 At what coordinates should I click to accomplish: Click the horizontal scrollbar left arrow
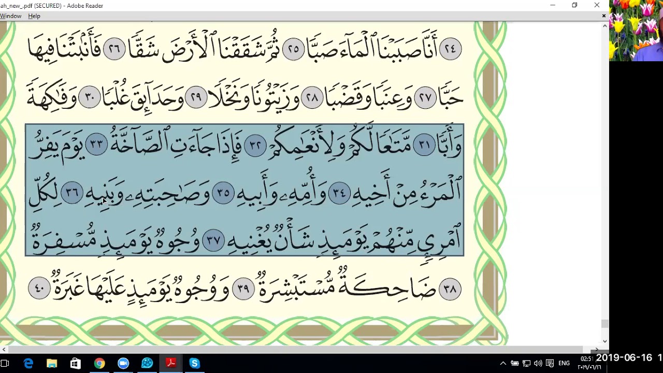click(x=4, y=350)
